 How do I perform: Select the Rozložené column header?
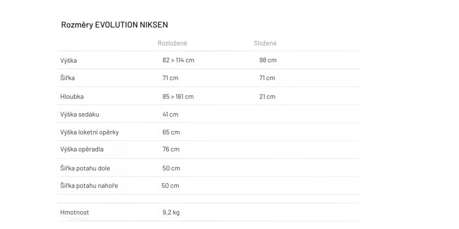tap(172, 43)
